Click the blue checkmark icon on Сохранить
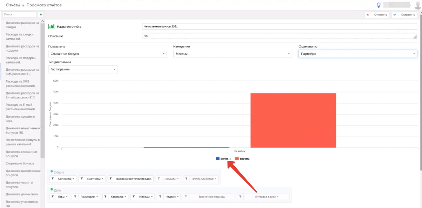The height and width of the screenshot is (208, 422). 395,14
